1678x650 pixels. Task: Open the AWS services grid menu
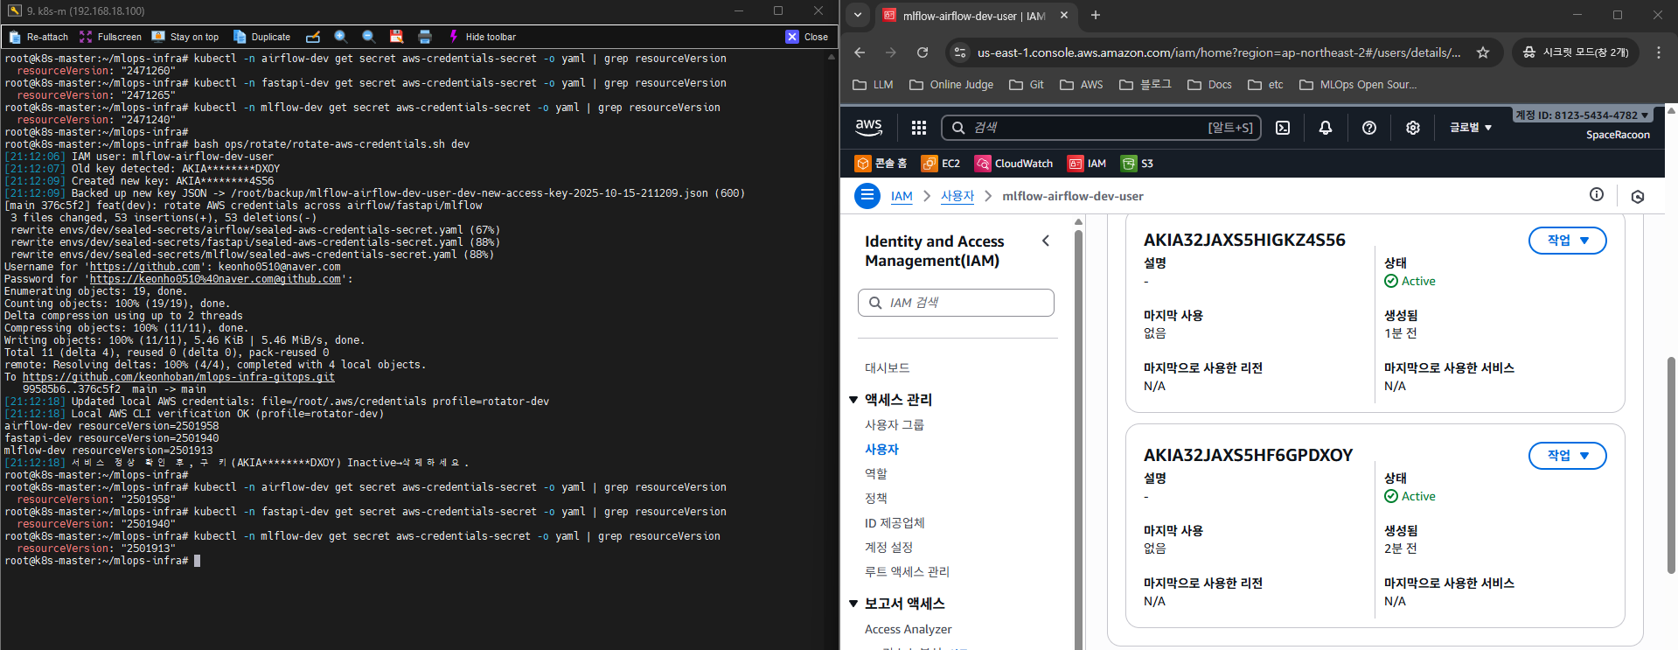pos(918,128)
